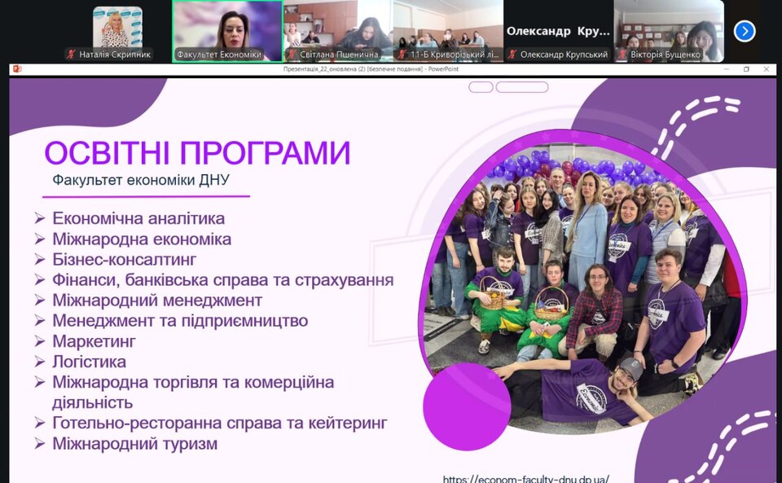Show next participants with the arrow button
The image size is (782, 483).
(x=744, y=31)
